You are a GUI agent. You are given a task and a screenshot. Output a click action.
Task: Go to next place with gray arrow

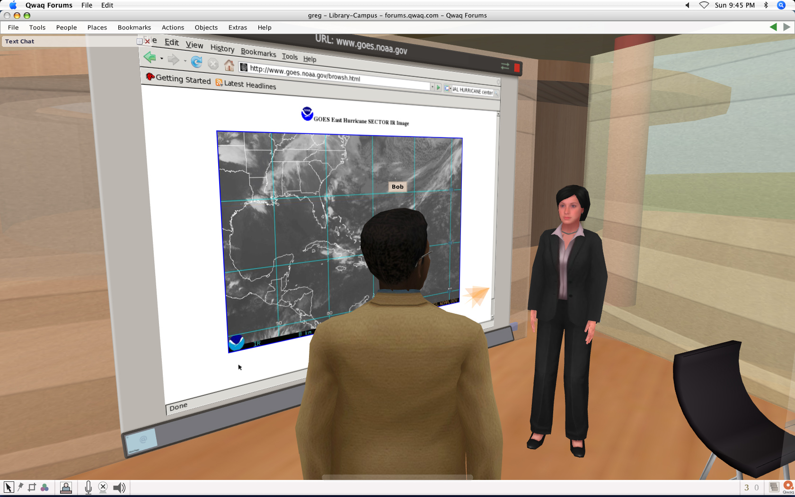[786, 27]
